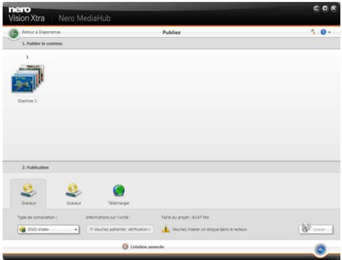This screenshot has width=342, height=260.
Task: Switch to Nero Vision Xtra
Action: tap(26, 14)
